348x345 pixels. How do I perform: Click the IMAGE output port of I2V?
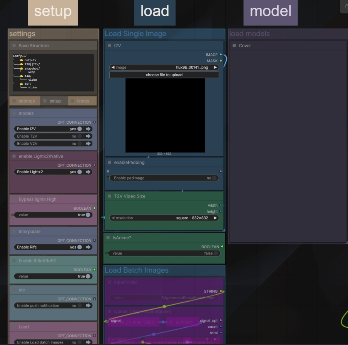(221, 55)
